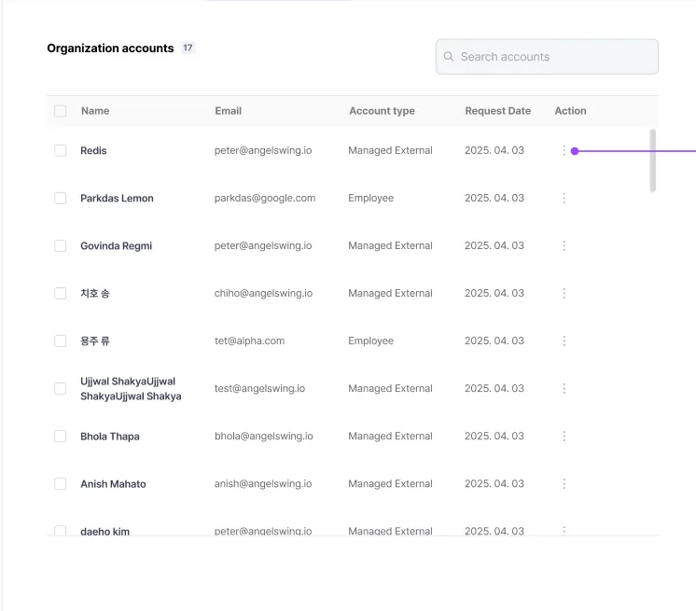
Task: Sort by Name column header
Action: (x=95, y=111)
